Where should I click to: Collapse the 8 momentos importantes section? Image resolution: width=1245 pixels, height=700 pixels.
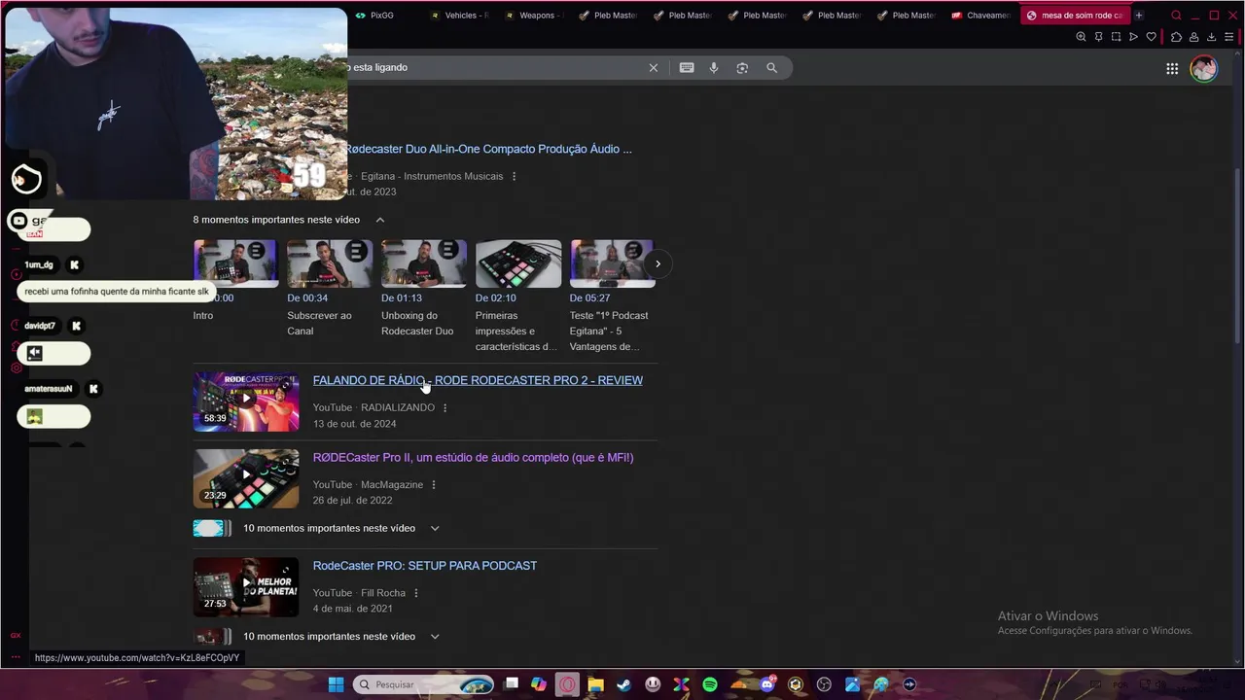(380, 220)
